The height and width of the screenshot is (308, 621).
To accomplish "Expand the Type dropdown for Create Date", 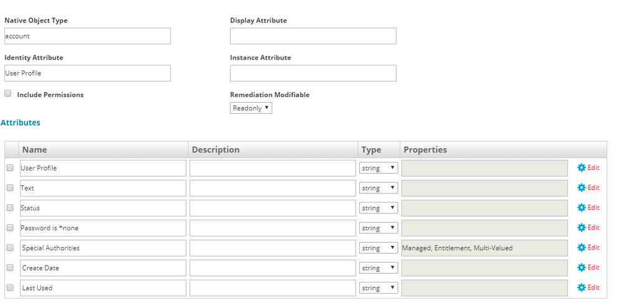I will 379,268.
